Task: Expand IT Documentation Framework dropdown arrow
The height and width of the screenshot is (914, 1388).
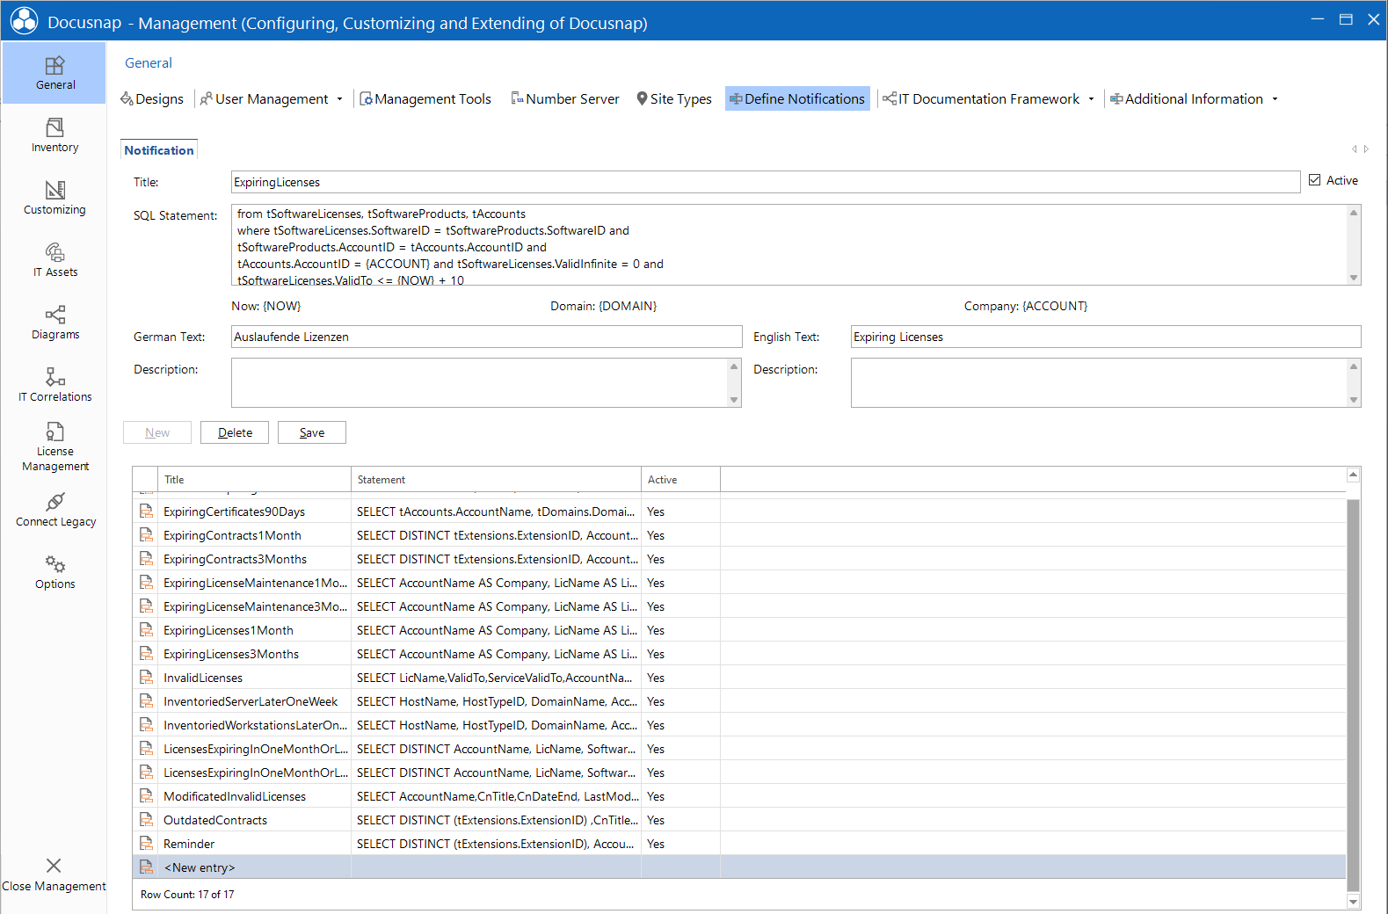Action: coord(1091,99)
